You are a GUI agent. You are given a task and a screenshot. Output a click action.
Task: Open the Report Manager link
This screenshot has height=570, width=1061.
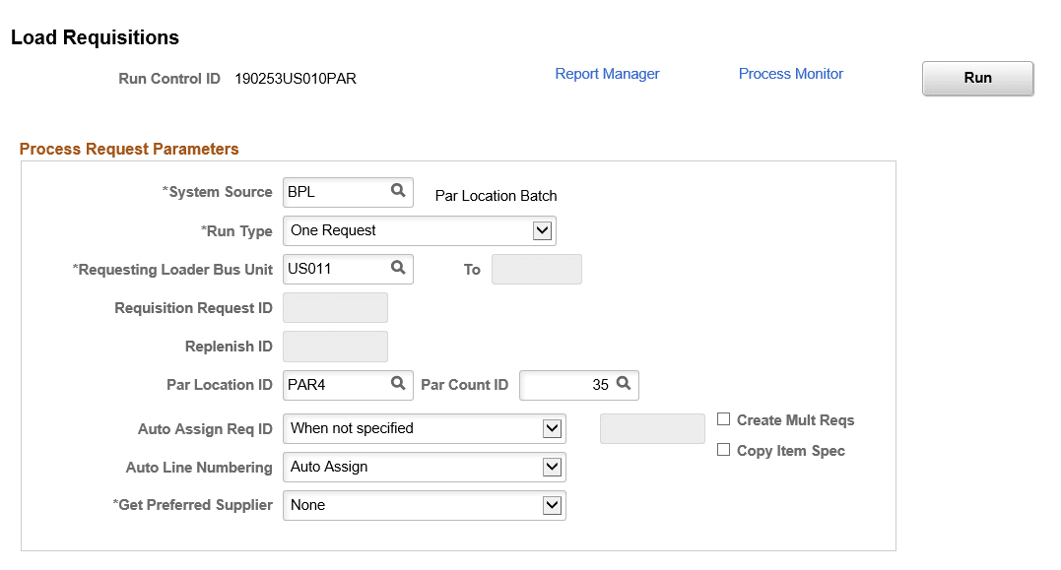(607, 73)
